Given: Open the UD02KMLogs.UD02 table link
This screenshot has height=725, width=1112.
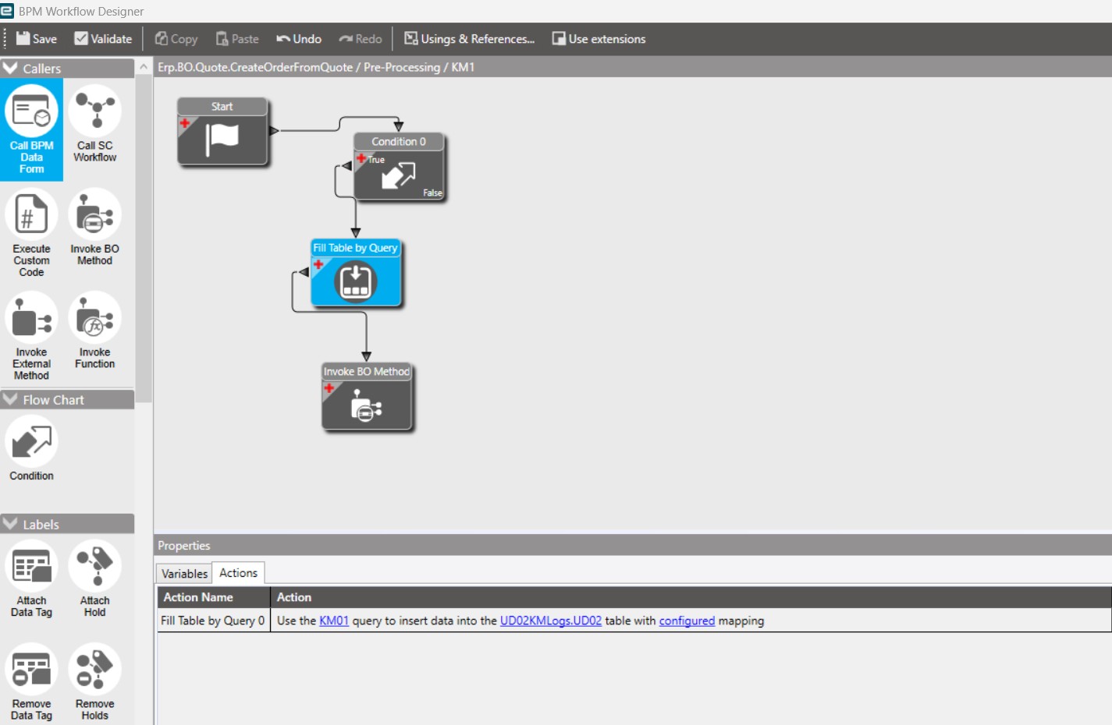Looking at the screenshot, I should tap(551, 621).
